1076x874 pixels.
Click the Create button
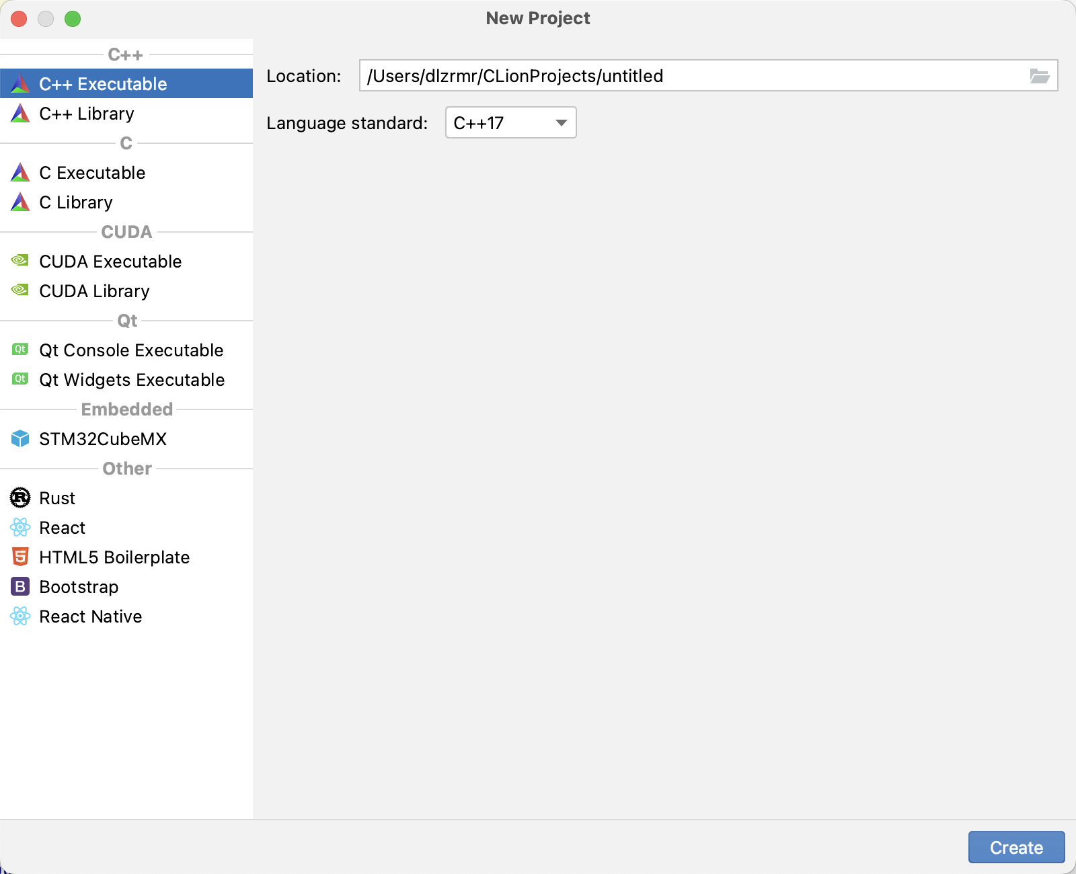(1016, 847)
